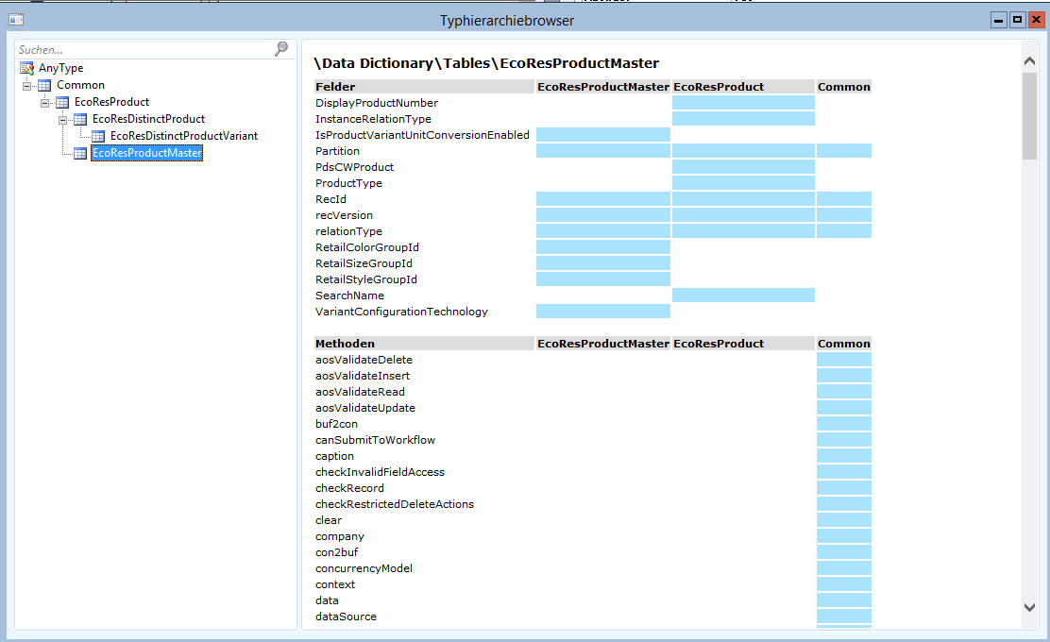
Task: Click the VariantConfigurationTechnology field
Action: pos(402,312)
